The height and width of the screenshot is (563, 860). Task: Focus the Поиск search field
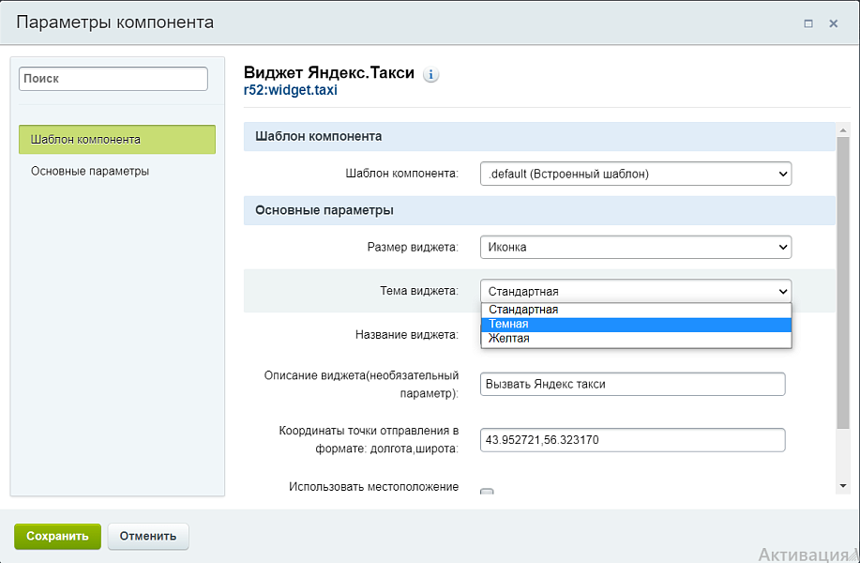(x=113, y=79)
